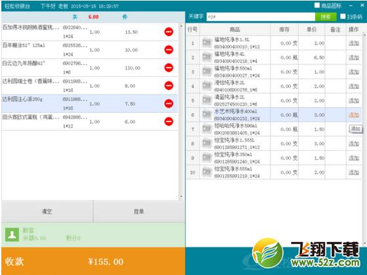Open product image of 娃哈哈纯净水596ml
367x275 pixels.
pos(207,129)
